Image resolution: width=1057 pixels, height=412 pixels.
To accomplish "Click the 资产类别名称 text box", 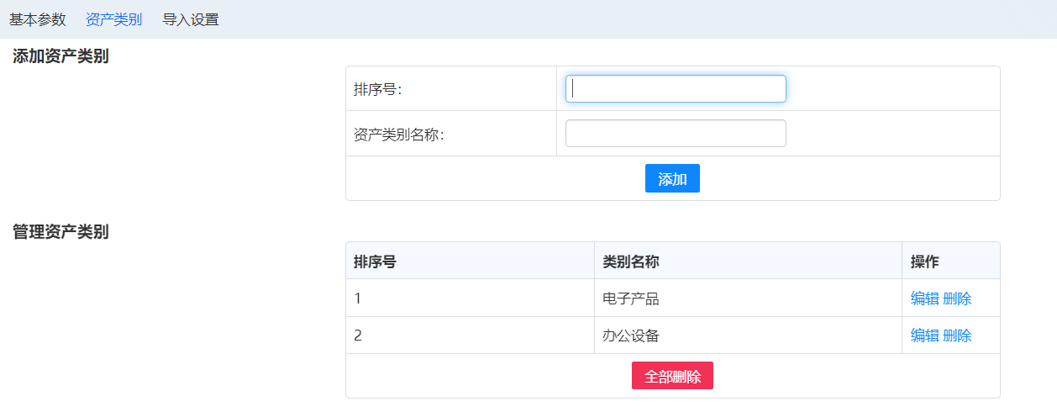I will click(x=676, y=134).
